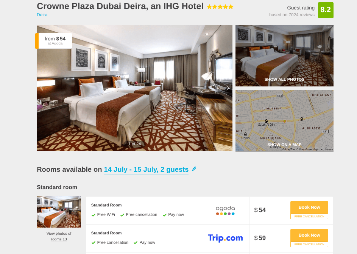Click Book Now for the Trip.com $59 offer
Image resolution: width=357 pixels, height=254 pixels.
point(309,235)
